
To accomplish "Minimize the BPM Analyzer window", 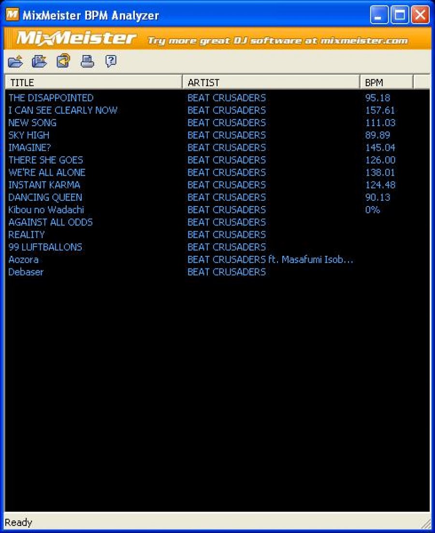I will 379,15.
